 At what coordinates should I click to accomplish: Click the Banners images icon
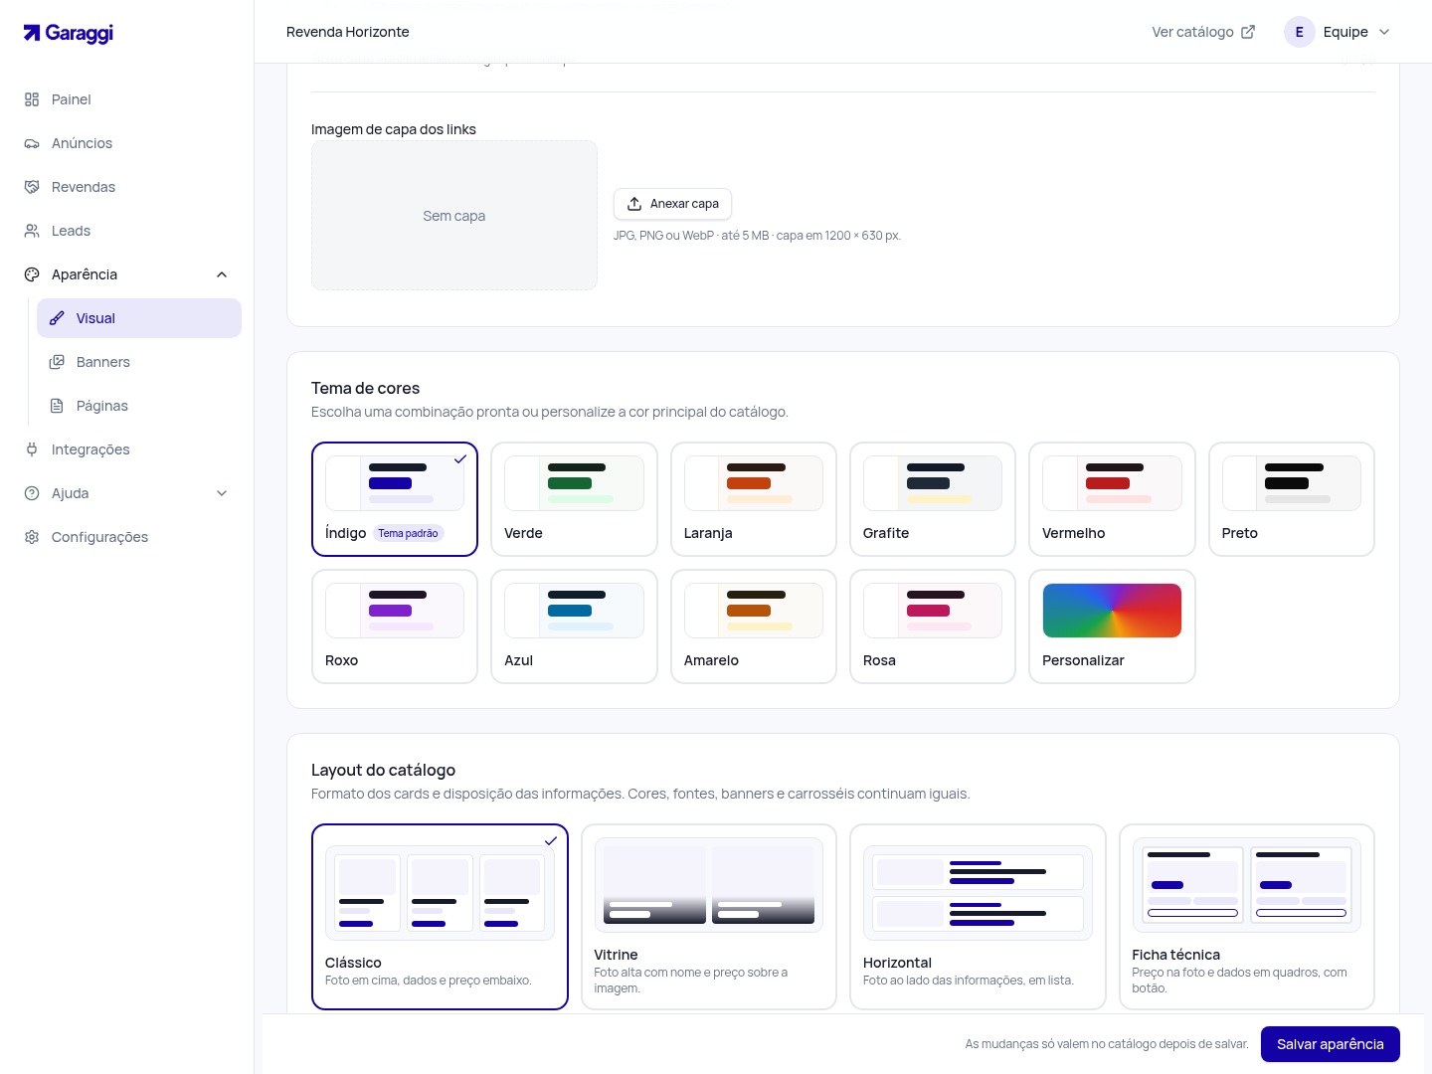pyautogui.click(x=57, y=362)
